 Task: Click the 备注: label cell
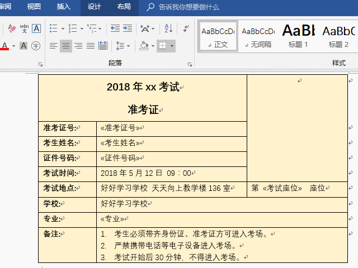[67, 245]
